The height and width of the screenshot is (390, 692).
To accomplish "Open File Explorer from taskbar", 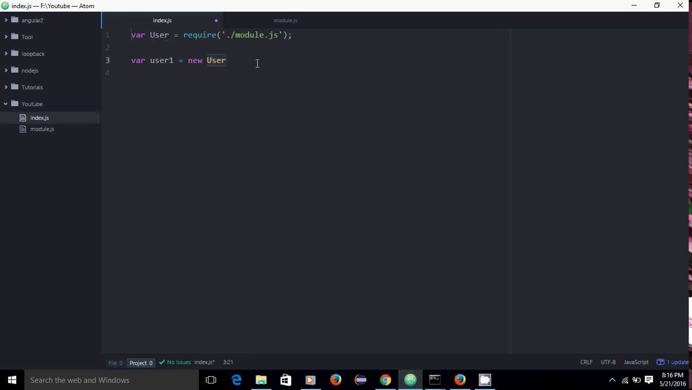I will coord(261,380).
